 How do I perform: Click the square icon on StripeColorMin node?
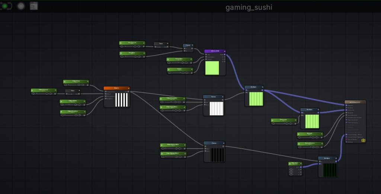click(x=161, y=99)
